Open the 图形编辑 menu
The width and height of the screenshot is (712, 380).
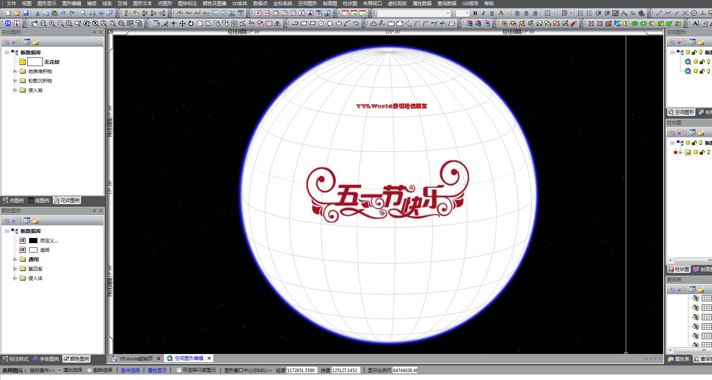[72, 4]
